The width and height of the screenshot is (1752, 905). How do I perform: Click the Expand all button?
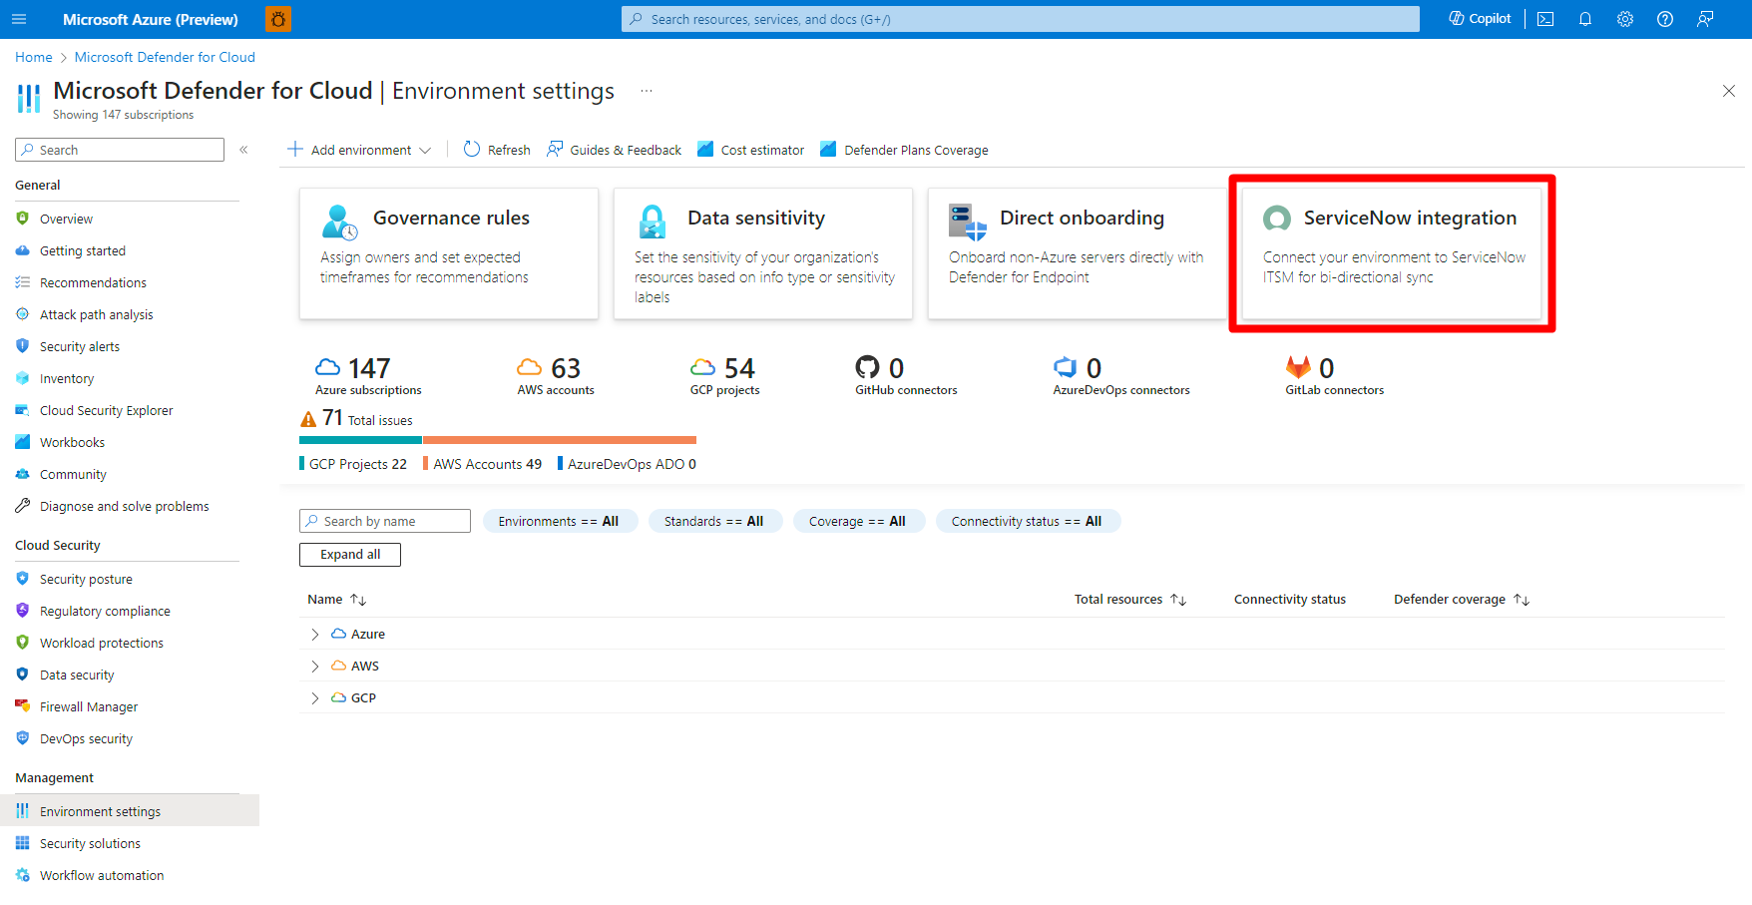tap(350, 555)
